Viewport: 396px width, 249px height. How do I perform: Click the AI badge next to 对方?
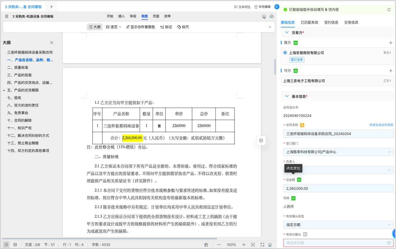point(295,71)
